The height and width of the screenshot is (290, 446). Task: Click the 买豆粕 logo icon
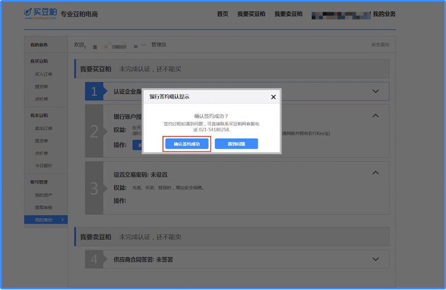[x=28, y=12]
